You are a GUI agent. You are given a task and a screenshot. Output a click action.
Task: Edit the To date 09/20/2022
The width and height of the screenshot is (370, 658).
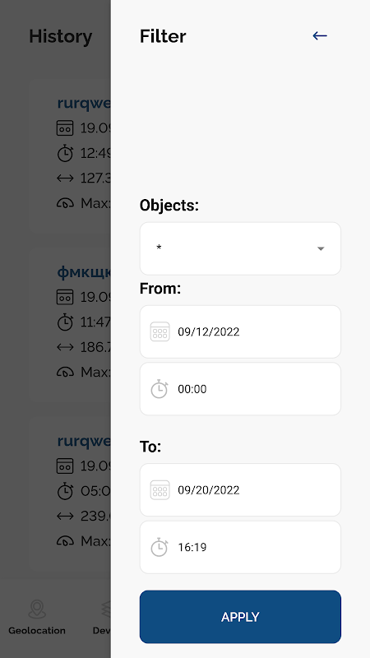point(240,489)
